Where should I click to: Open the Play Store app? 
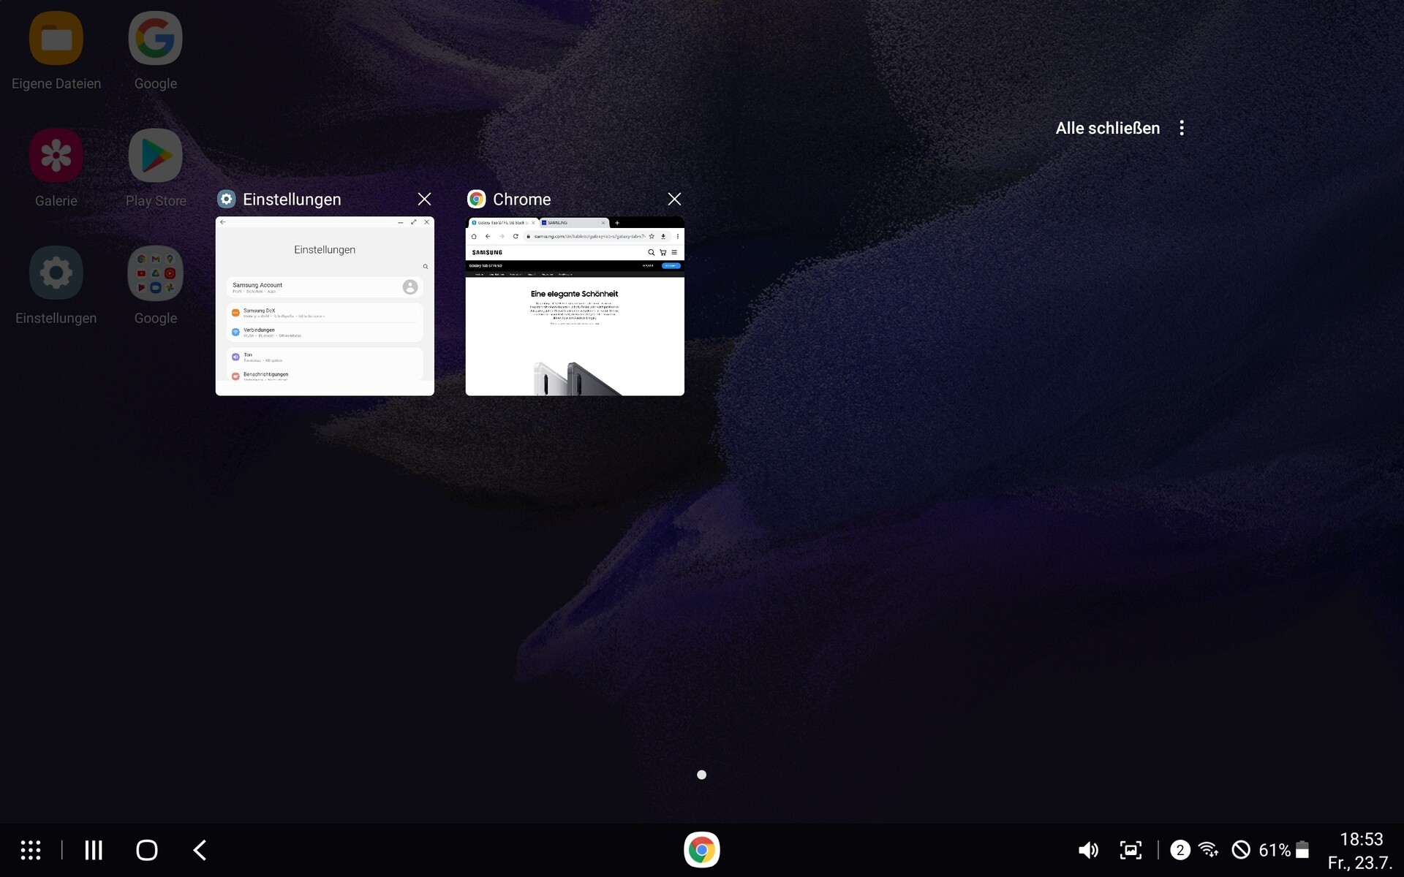155,156
